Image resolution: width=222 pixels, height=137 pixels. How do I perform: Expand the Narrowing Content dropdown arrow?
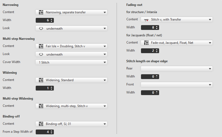click(x=105, y=12)
